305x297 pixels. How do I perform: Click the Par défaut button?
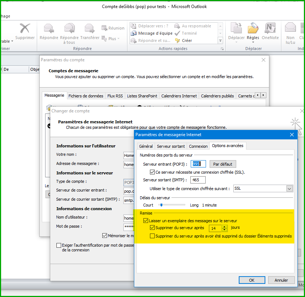[223, 164]
